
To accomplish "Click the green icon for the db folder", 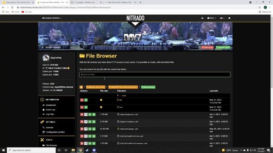I will [x=86, y=100].
